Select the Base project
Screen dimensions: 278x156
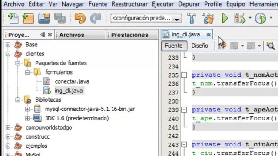(32, 45)
